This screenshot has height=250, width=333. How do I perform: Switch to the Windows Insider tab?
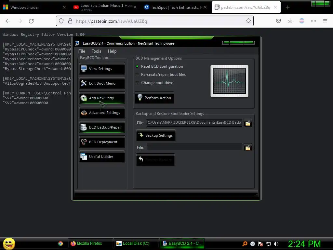pyautogui.click(x=34, y=7)
